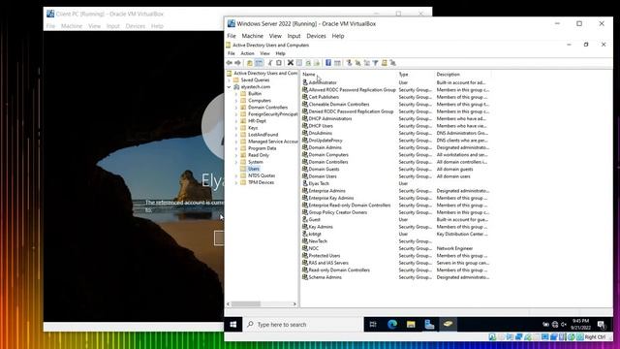Viewport: 620px width, 349px height.
Task: Create a new group via toolbar icon
Action: (x=357, y=63)
